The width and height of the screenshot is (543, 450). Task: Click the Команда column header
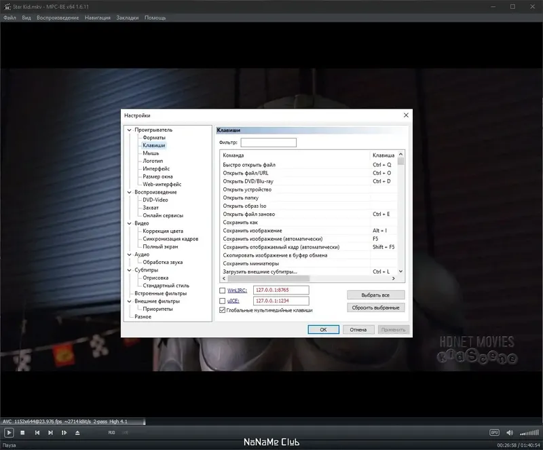[295, 155]
